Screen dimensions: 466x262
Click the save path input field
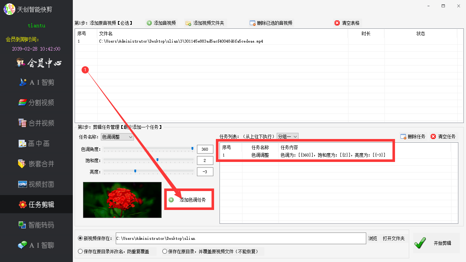(241, 238)
